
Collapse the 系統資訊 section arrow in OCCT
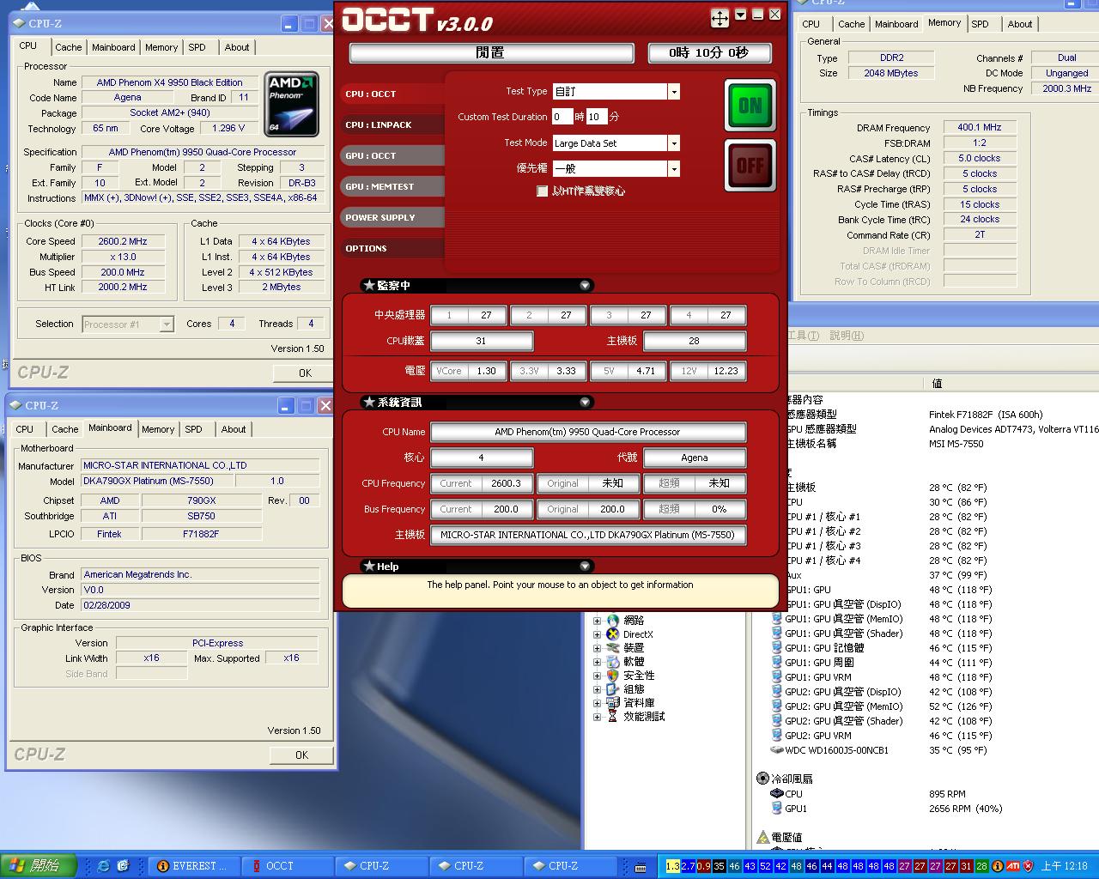tap(585, 402)
